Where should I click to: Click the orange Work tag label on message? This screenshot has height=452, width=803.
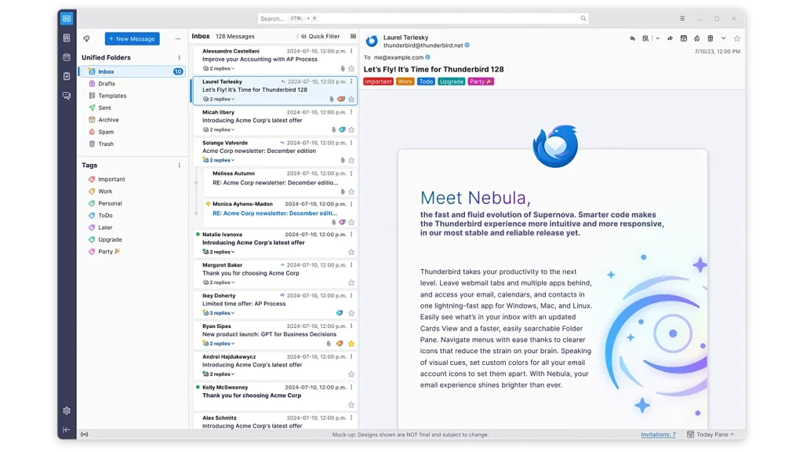tap(405, 82)
